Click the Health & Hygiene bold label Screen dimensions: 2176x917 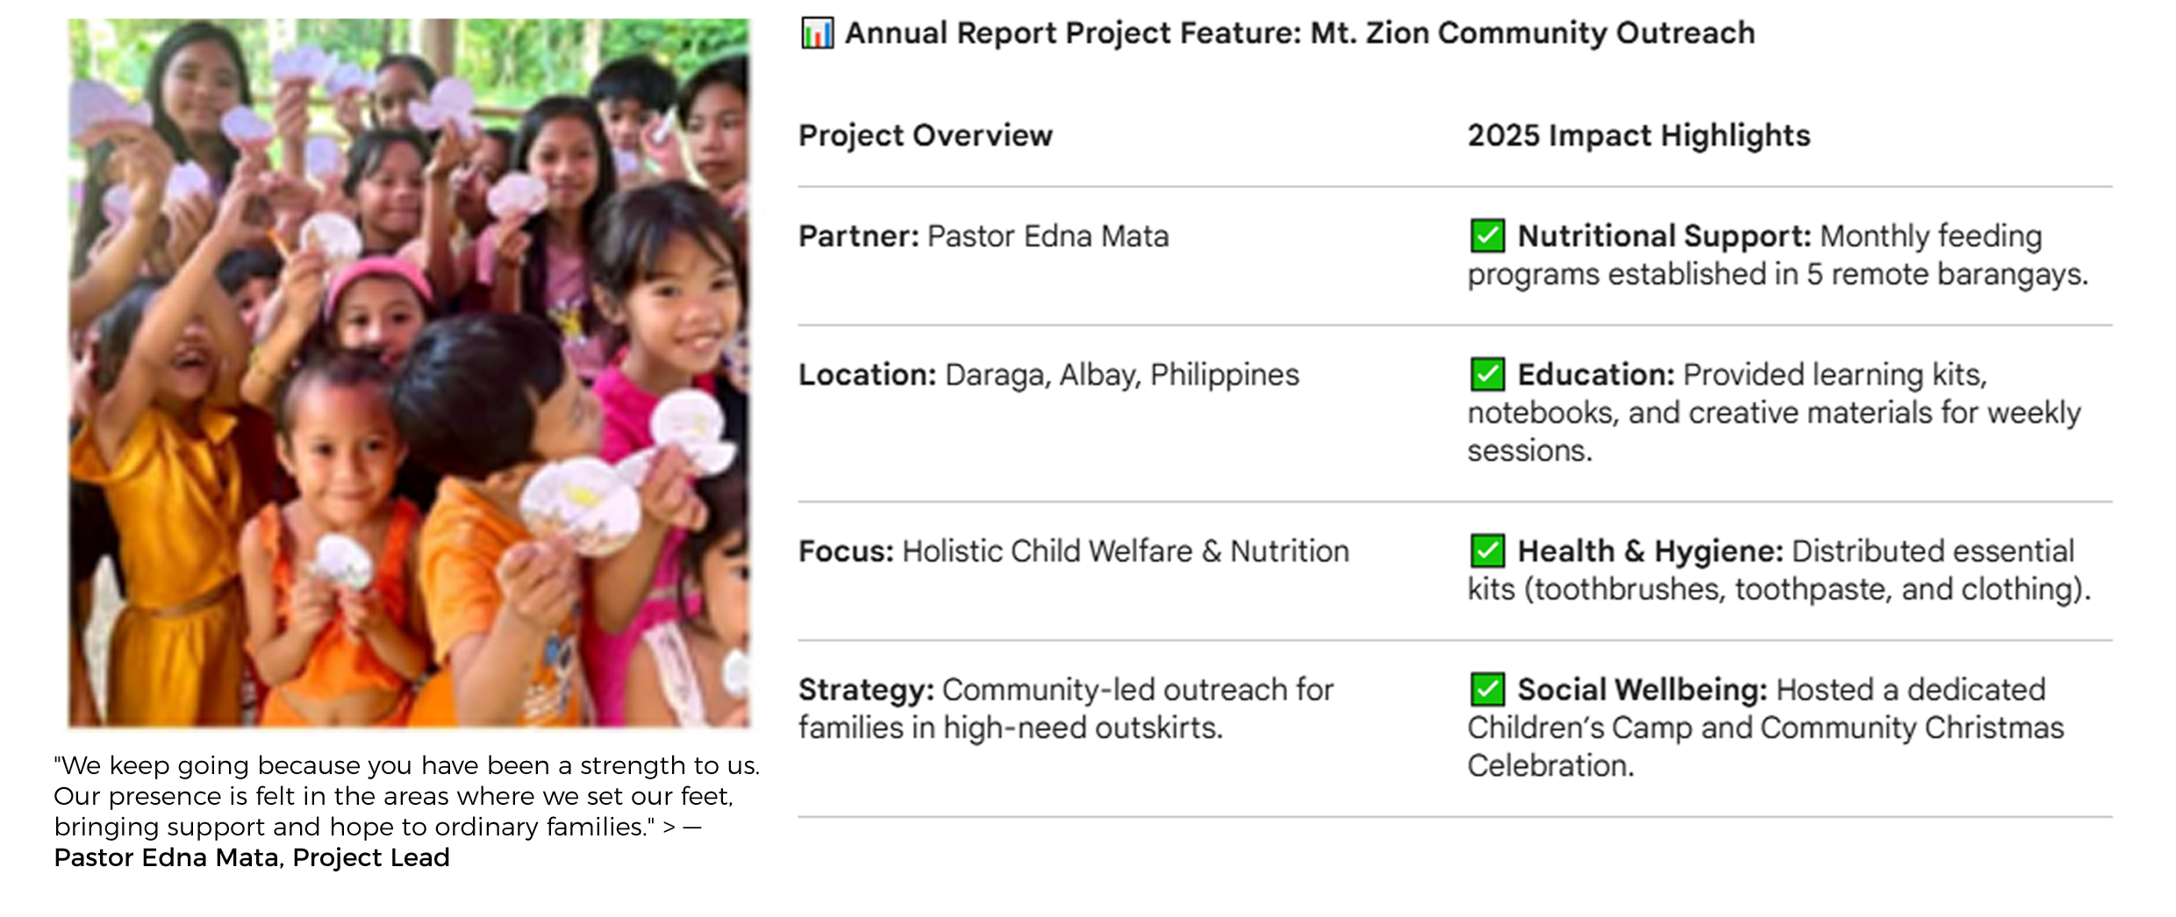click(1650, 551)
